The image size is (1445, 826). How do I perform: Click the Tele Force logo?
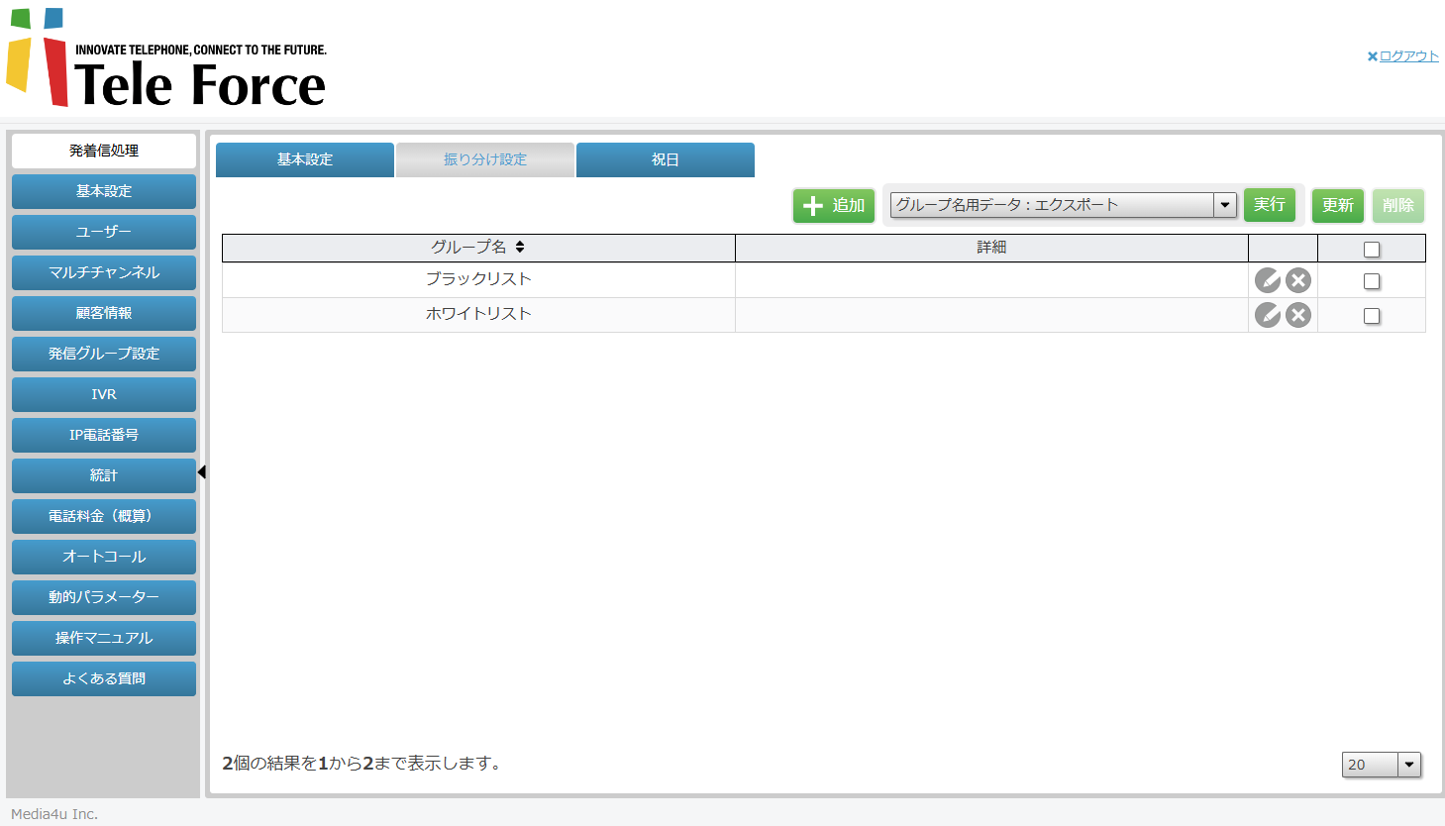pyautogui.click(x=163, y=59)
